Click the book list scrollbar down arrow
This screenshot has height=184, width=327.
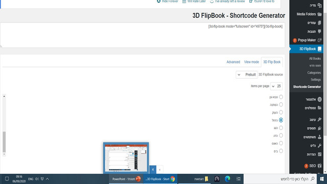point(4,154)
